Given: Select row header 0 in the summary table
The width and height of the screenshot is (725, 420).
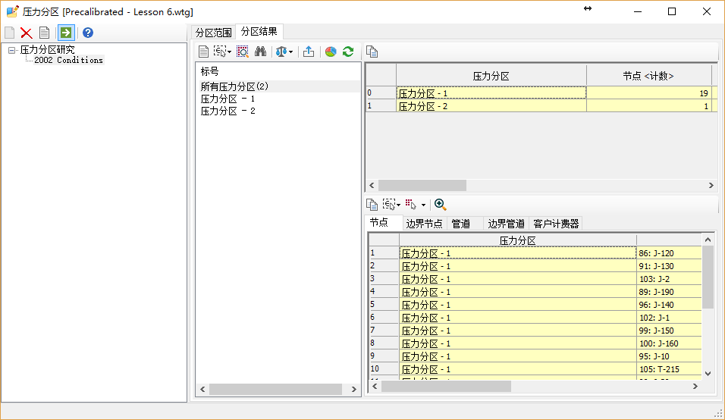Looking at the screenshot, I should [381, 93].
